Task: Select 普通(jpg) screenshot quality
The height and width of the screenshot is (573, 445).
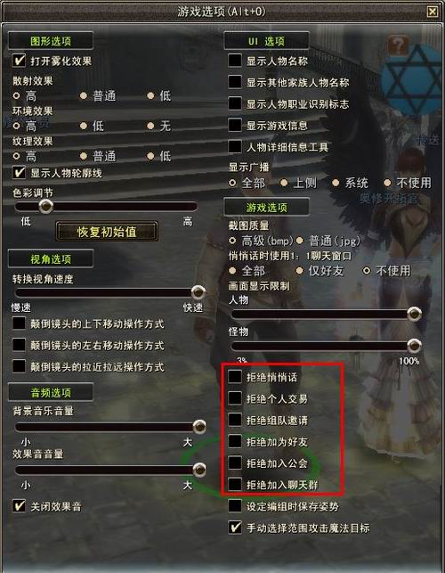Action: click(x=299, y=241)
